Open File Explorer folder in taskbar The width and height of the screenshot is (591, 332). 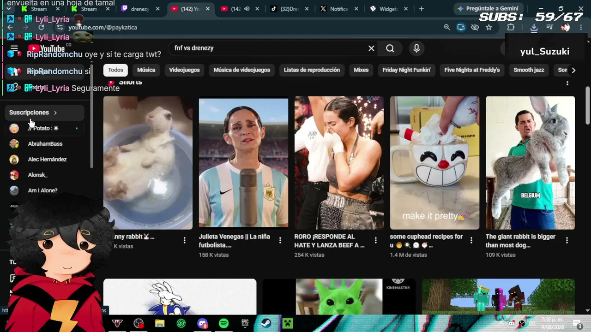click(x=160, y=323)
